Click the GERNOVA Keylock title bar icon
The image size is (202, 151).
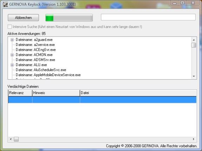5,4
